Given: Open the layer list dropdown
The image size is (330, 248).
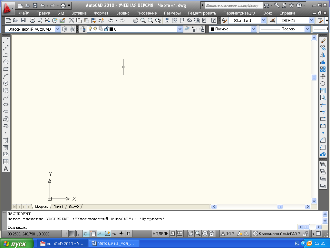Looking at the screenshot, I should click(x=180, y=29).
